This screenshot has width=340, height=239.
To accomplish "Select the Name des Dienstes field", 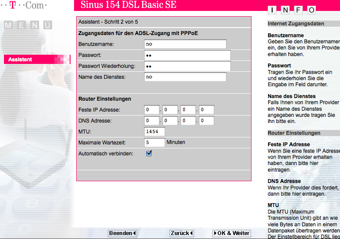I will click(185, 77).
